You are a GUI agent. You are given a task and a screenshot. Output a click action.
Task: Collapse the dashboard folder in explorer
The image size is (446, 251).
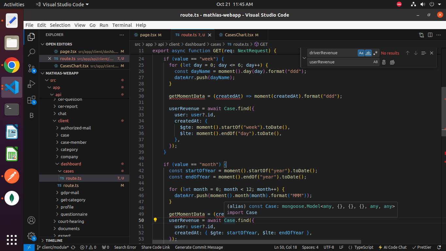(71, 164)
